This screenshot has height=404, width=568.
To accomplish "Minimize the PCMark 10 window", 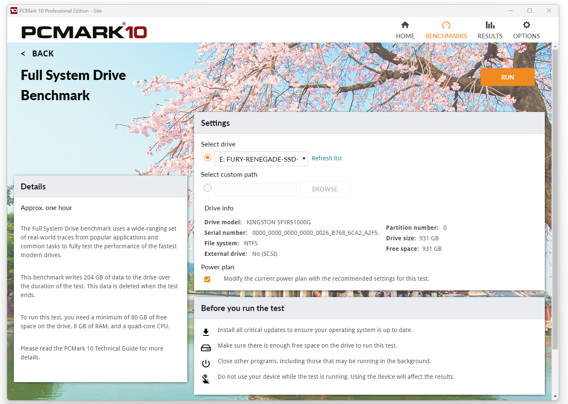I will 510,11.
